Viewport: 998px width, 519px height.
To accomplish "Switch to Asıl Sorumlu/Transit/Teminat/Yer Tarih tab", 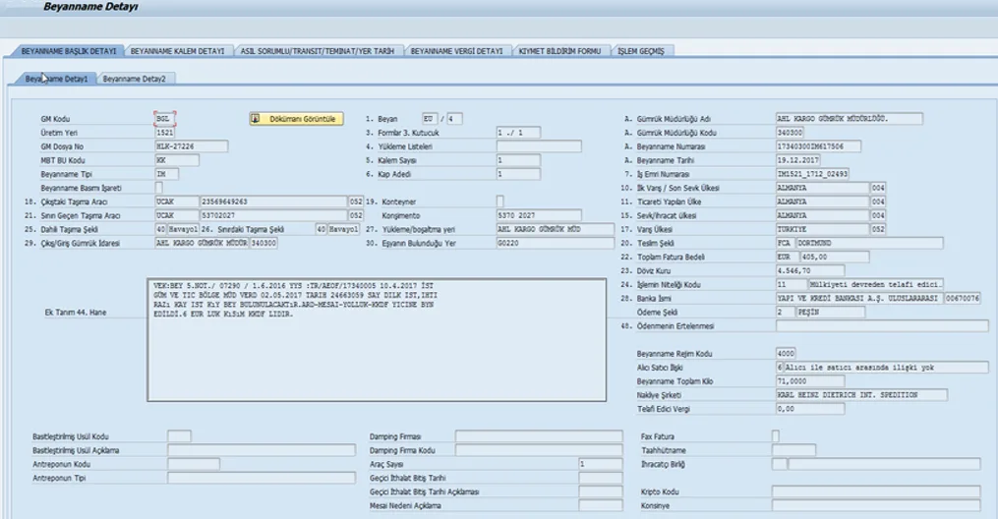I will (x=318, y=51).
